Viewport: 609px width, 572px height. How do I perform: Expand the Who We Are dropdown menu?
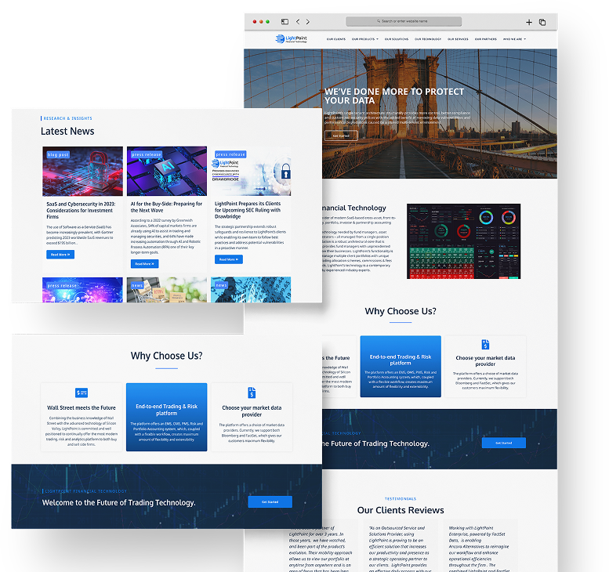pyautogui.click(x=514, y=39)
